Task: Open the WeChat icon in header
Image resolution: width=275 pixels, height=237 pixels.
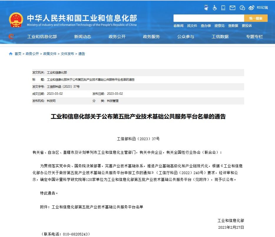Action: coord(242,8)
